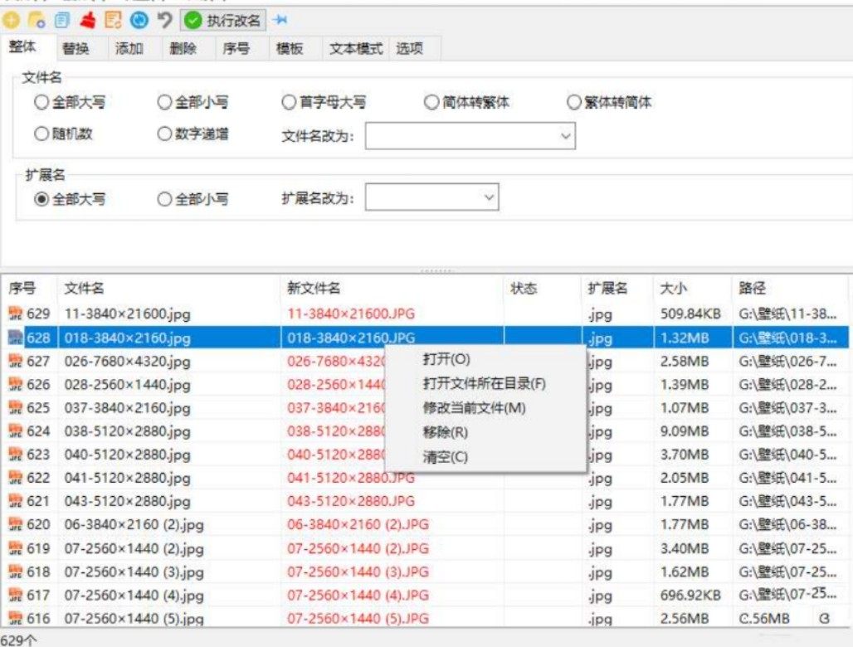
Task: Click the yellow add files icon
Action: point(15,20)
